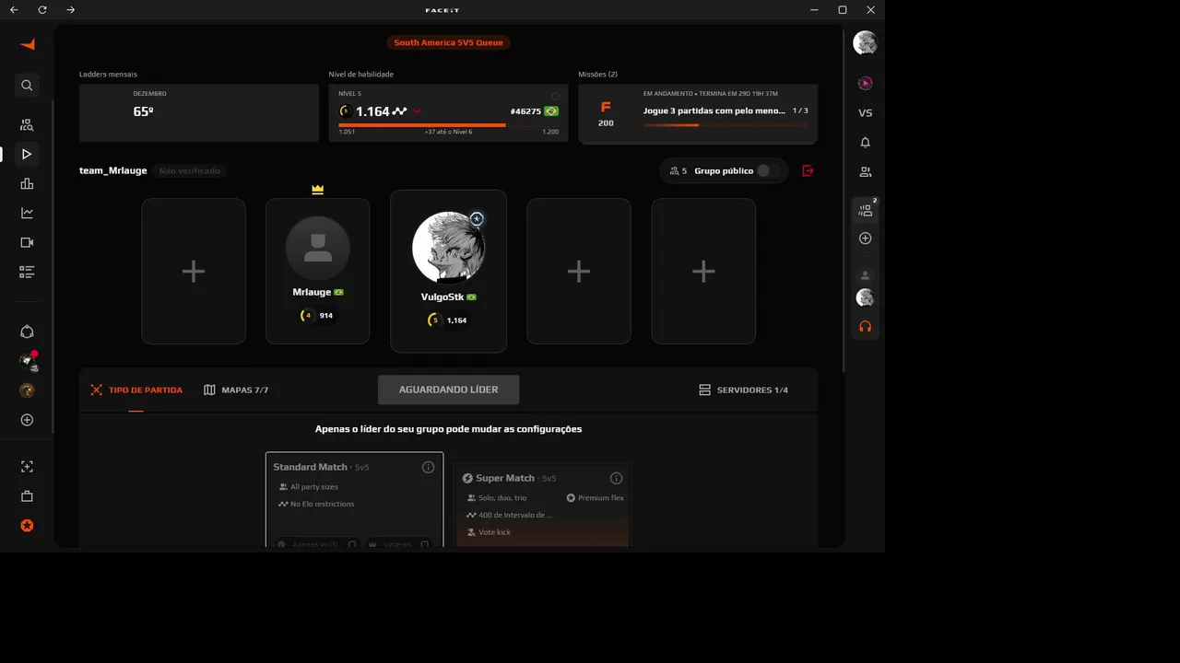Open profile avatar at top right
Screen dimensions: 1180x663
865,42
